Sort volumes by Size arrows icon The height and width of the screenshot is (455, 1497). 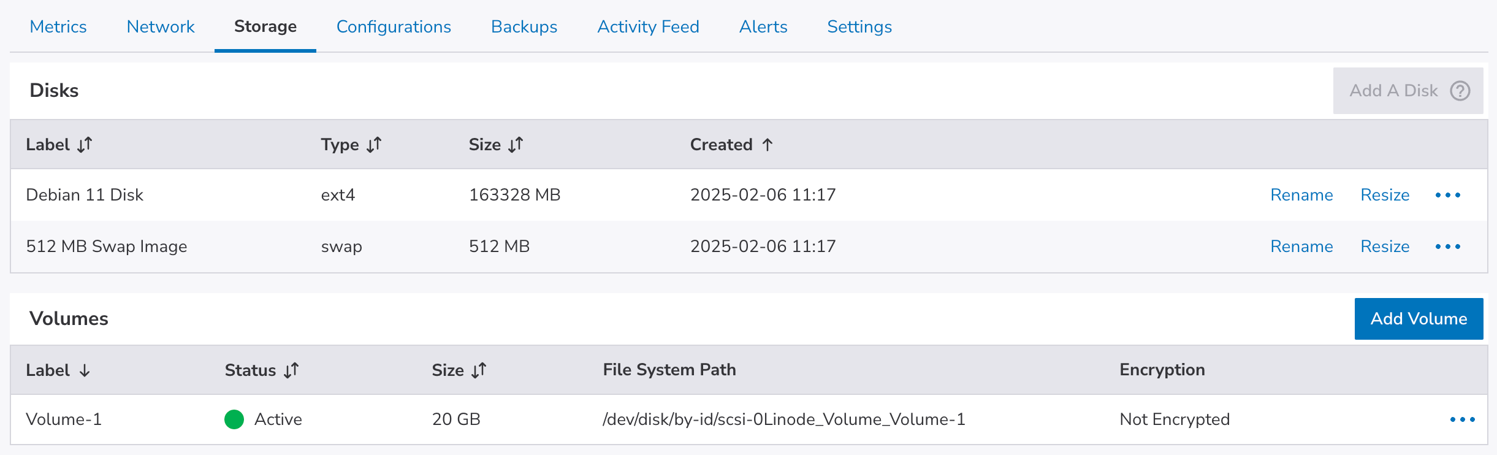coord(479,370)
